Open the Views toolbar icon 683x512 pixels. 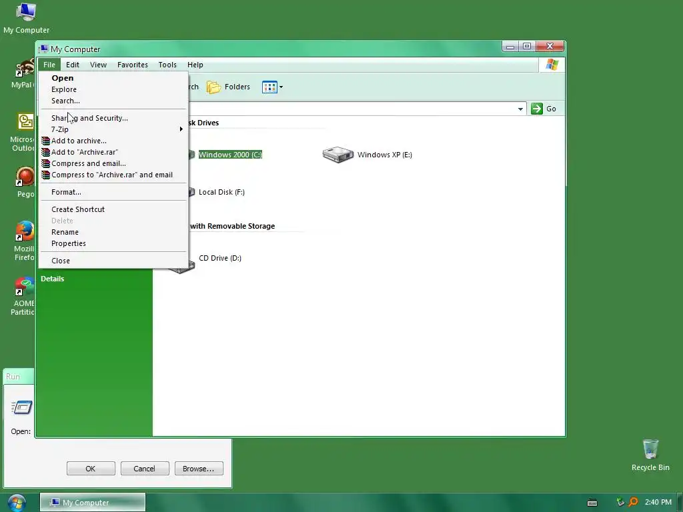point(269,87)
